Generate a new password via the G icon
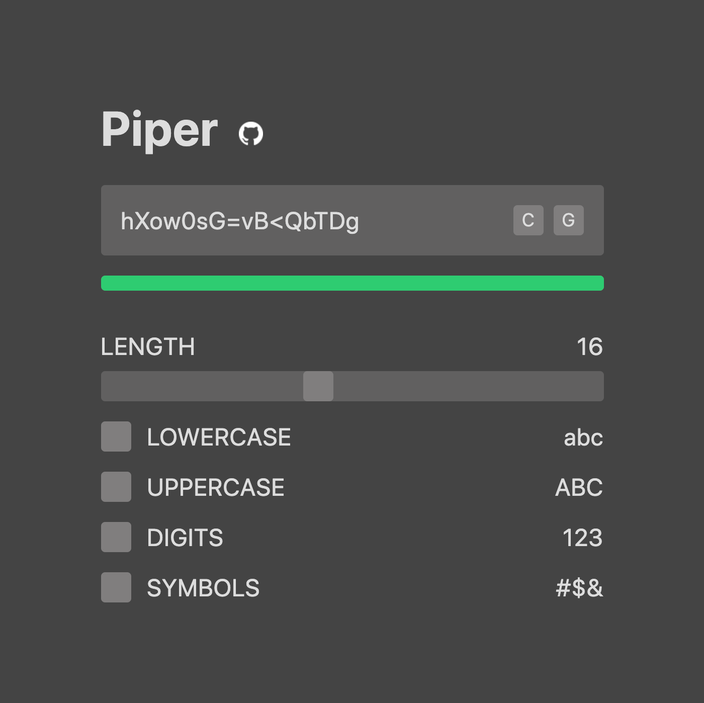The height and width of the screenshot is (703, 704). (x=568, y=220)
